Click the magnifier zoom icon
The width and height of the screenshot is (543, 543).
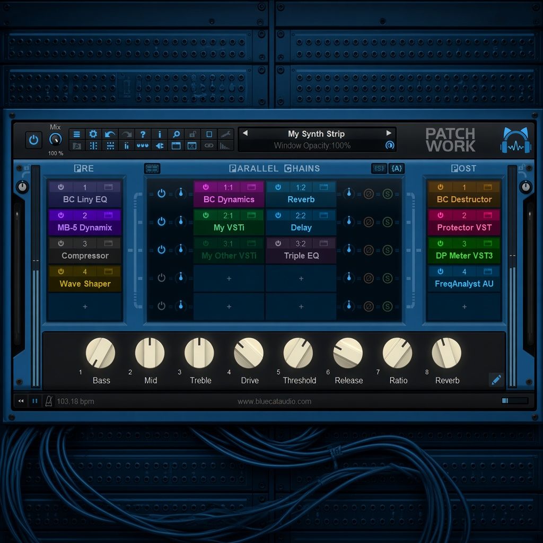pos(176,134)
